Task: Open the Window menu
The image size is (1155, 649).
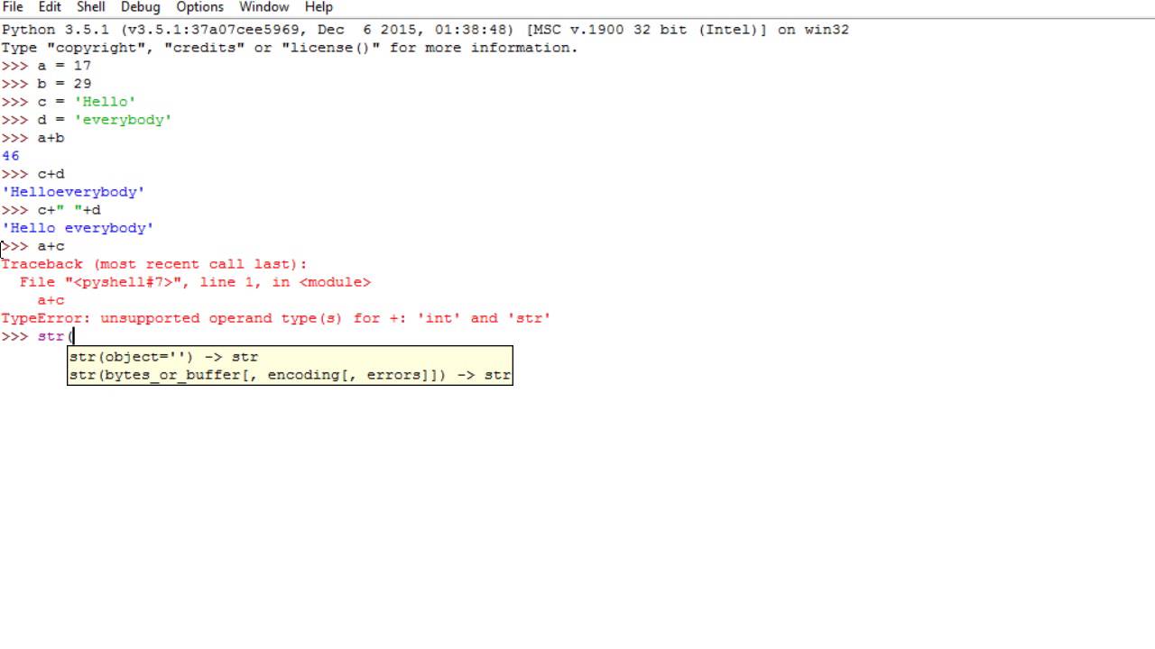Action: pyautogui.click(x=263, y=7)
